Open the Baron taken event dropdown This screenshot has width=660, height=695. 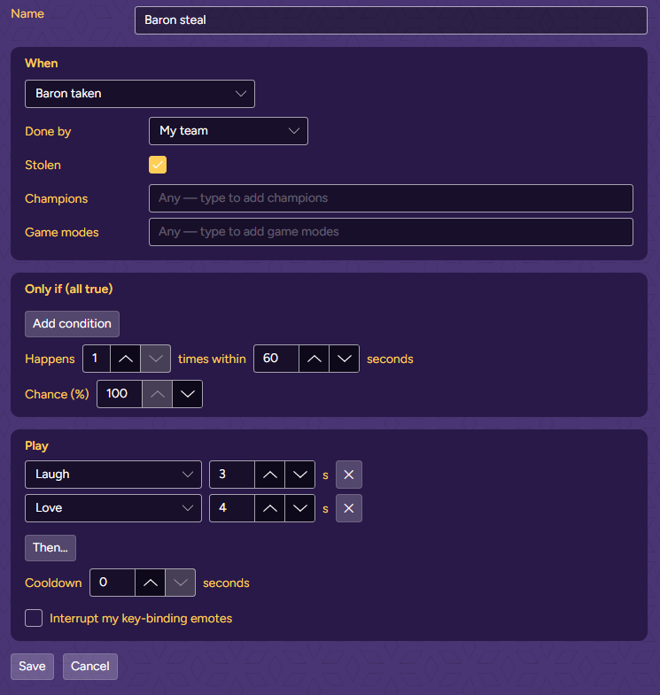pos(140,94)
